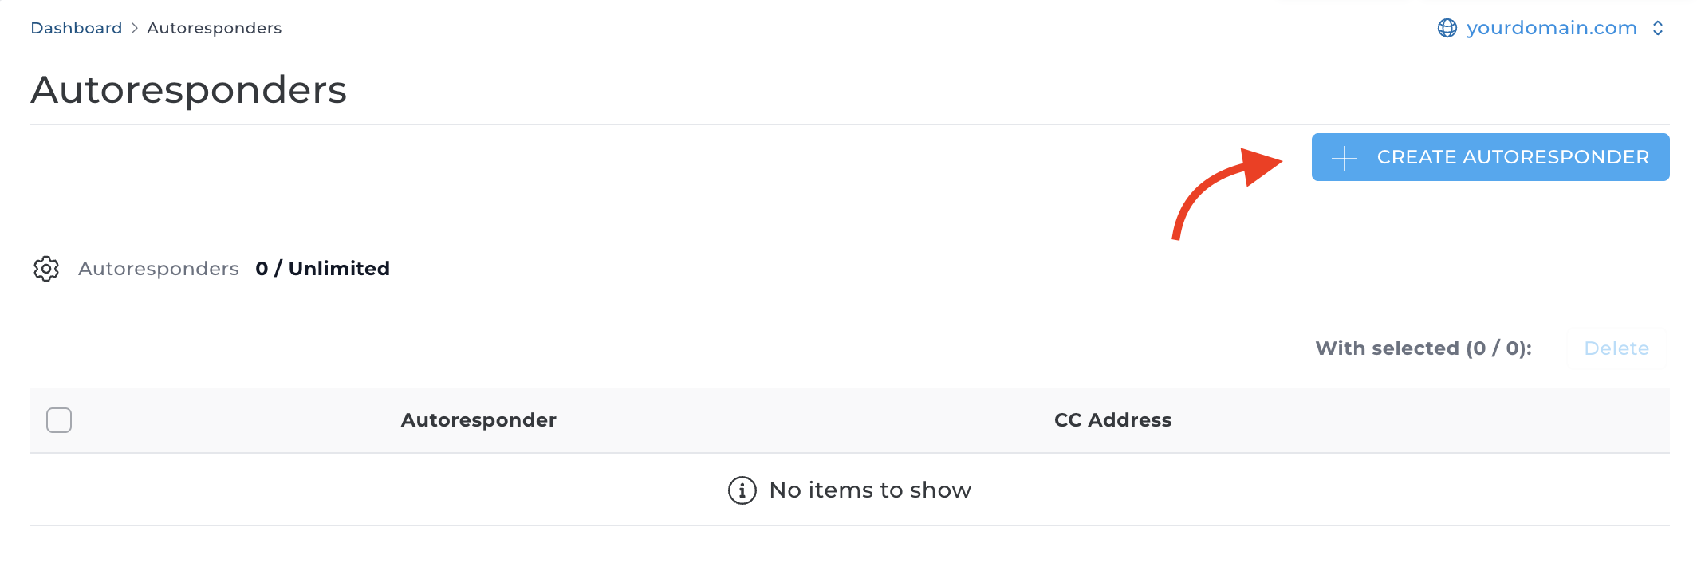Open autoresponder settings via the gear icon
This screenshot has height=563, width=1697.
[x=47, y=269]
